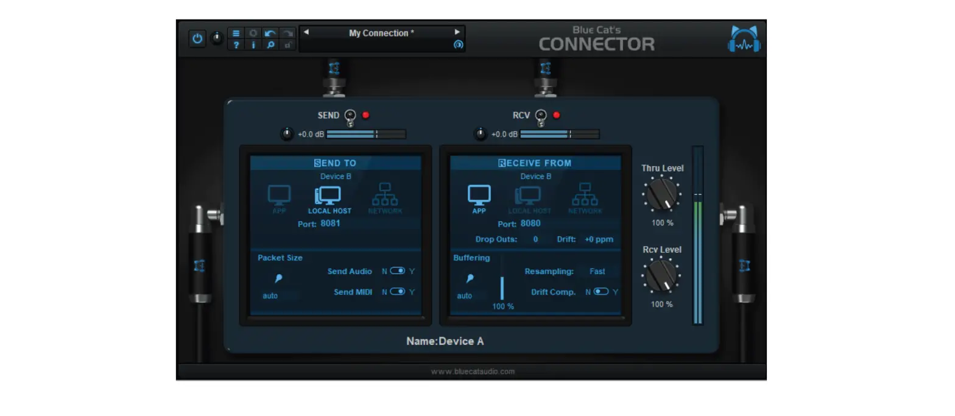Viewport: 955px width, 416px height.
Task: Select APP mode in Send To panel
Action: [279, 200]
